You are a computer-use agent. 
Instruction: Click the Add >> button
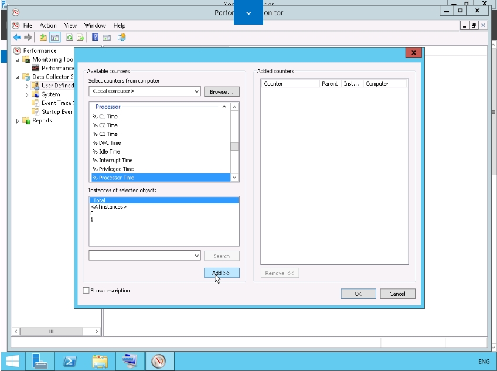pyautogui.click(x=222, y=273)
